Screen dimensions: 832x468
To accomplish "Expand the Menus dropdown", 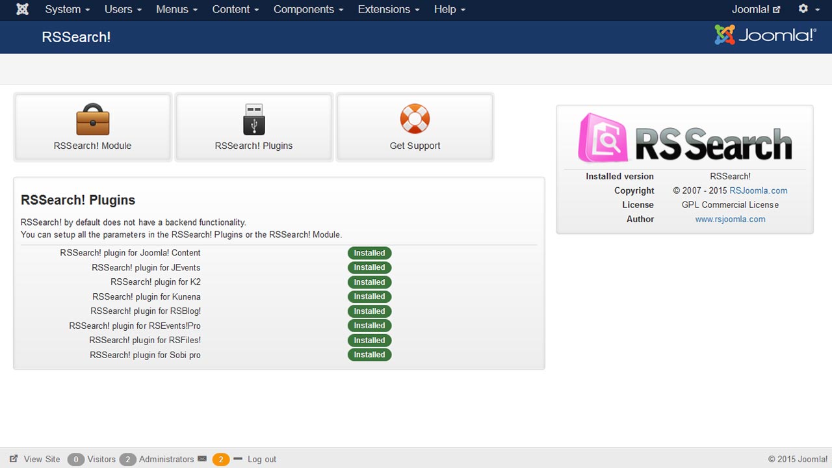I will pyautogui.click(x=177, y=9).
